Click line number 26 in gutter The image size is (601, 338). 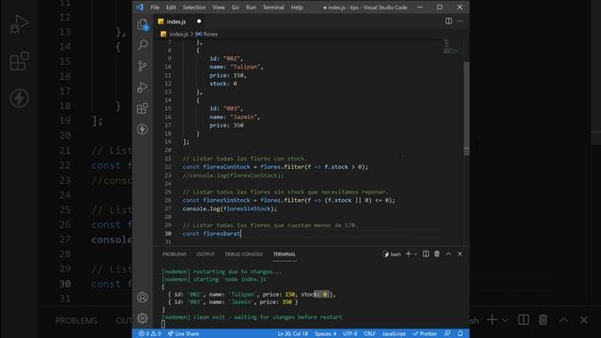pos(168,200)
